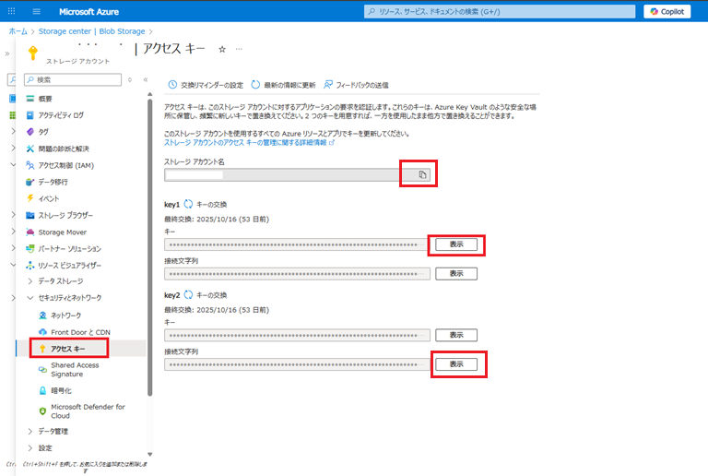The height and width of the screenshot is (476, 708).
Task: Click the sidebar scrollbar up arrow
Action: (x=150, y=94)
